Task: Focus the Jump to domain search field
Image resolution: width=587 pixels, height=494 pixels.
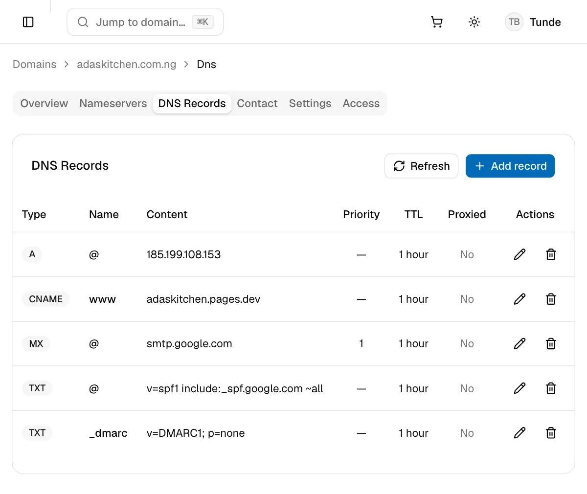Action: (x=145, y=22)
